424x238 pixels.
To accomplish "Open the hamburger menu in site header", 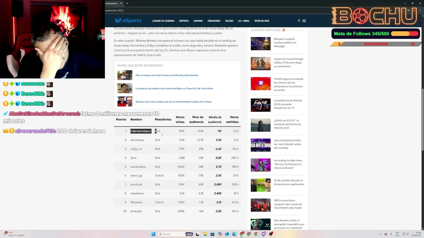I will tap(304, 21).
